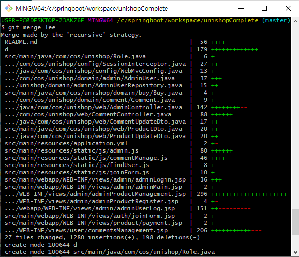
Task: Click the line create mode 100644 d
Action: 41,245
